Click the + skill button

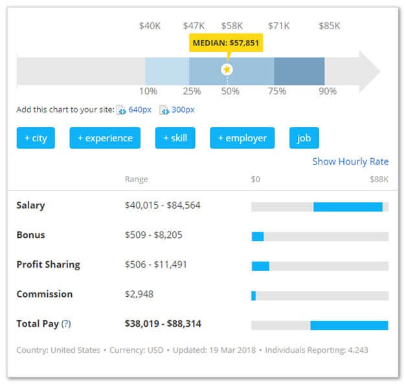point(175,138)
